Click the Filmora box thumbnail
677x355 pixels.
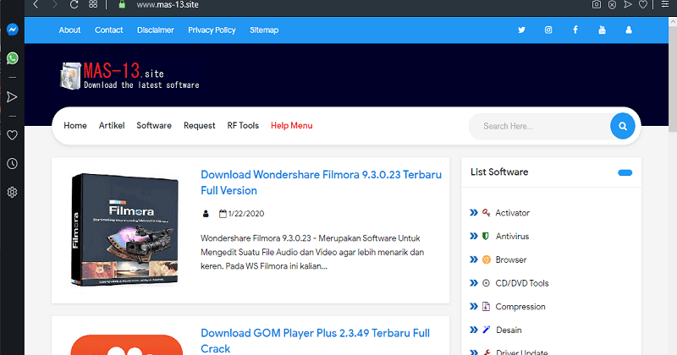point(124,229)
